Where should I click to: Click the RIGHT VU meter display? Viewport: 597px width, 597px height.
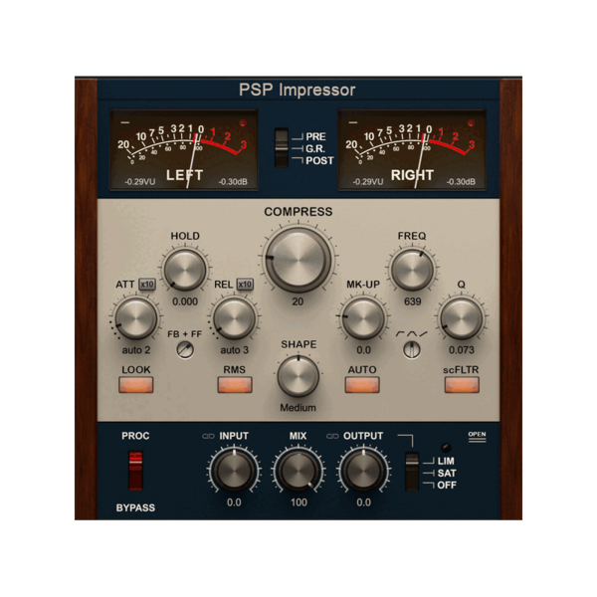click(x=412, y=150)
